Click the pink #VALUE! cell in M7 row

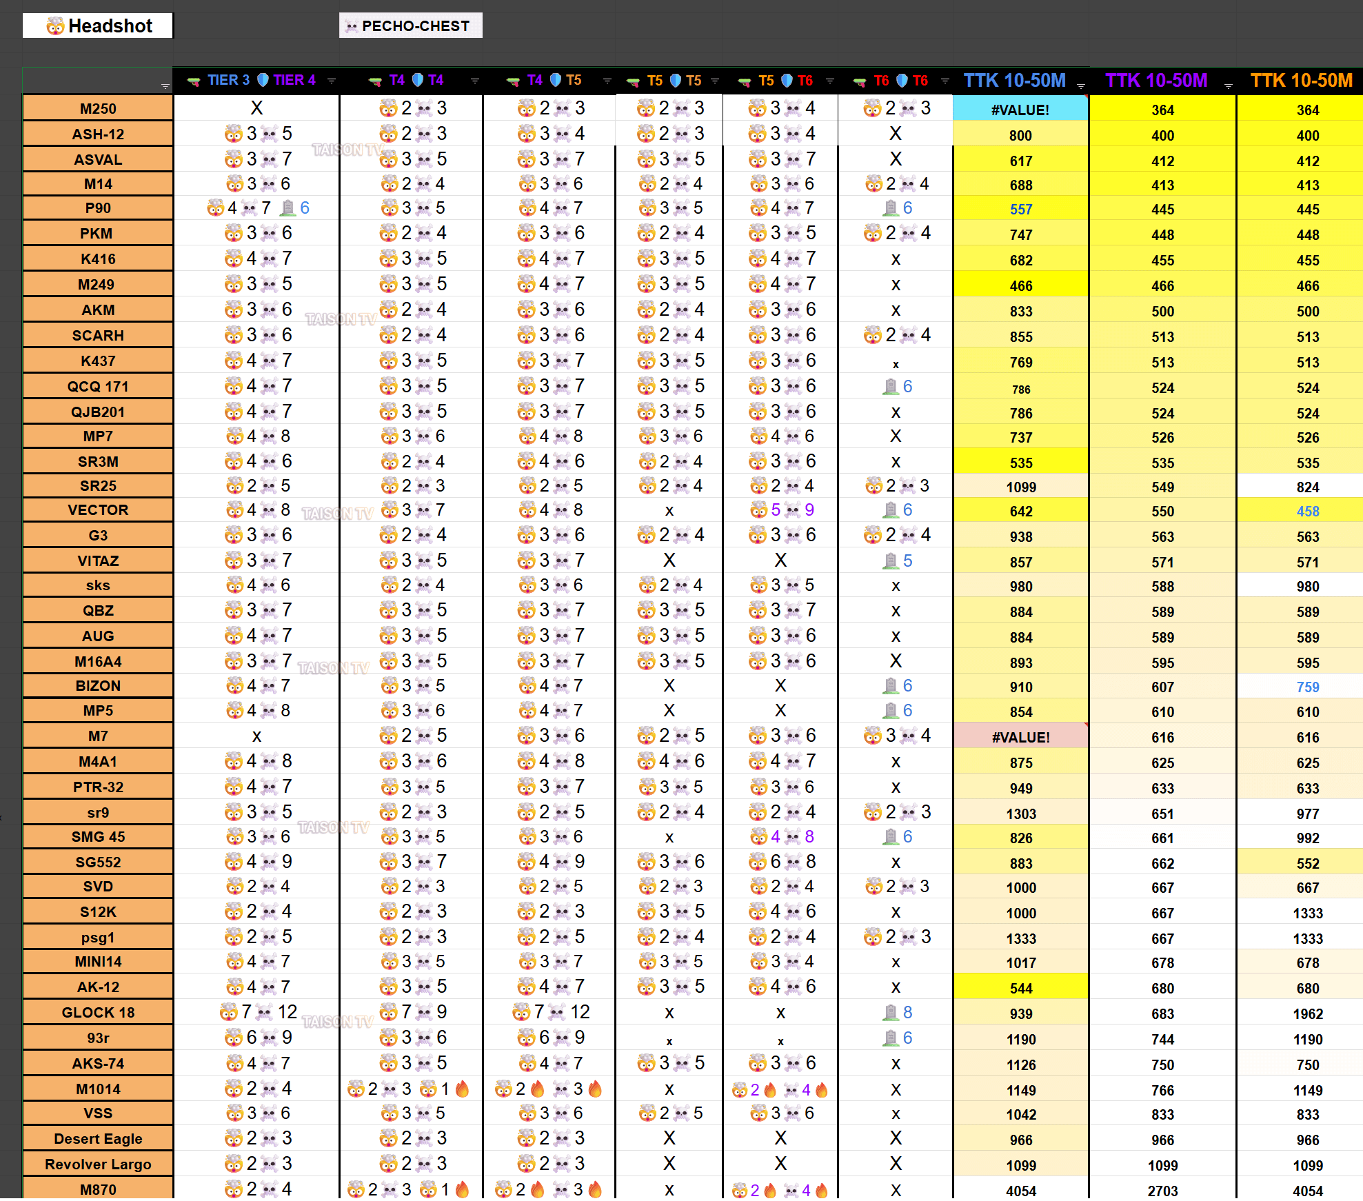[1020, 738]
